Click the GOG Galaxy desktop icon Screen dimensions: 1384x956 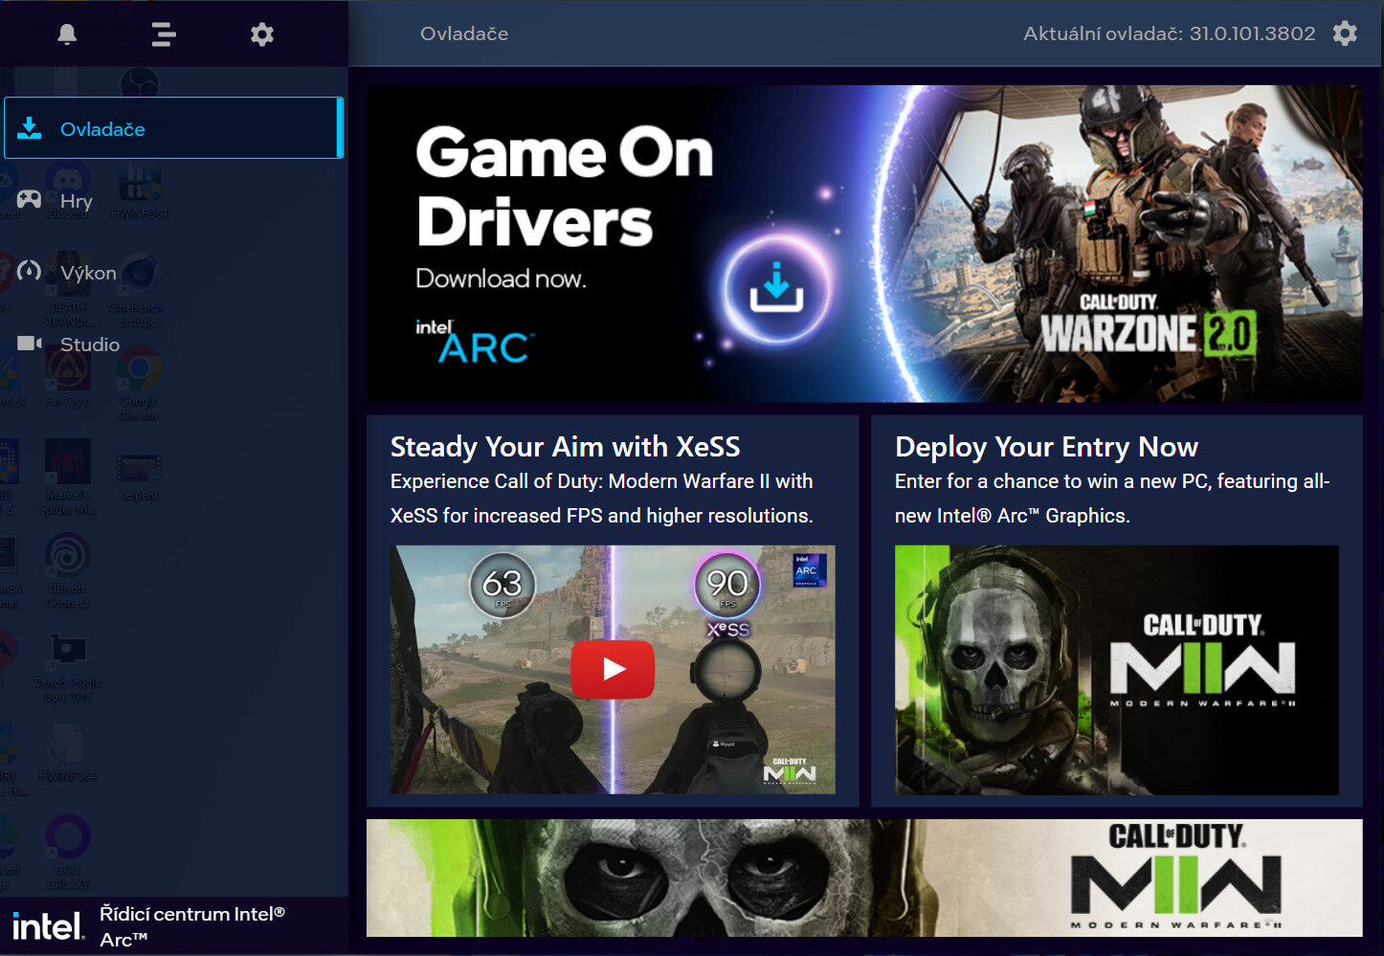pyautogui.click(x=68, y=852)
